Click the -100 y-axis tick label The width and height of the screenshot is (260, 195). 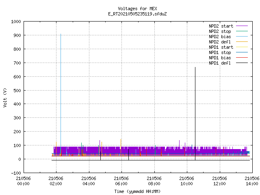point(16,173)
